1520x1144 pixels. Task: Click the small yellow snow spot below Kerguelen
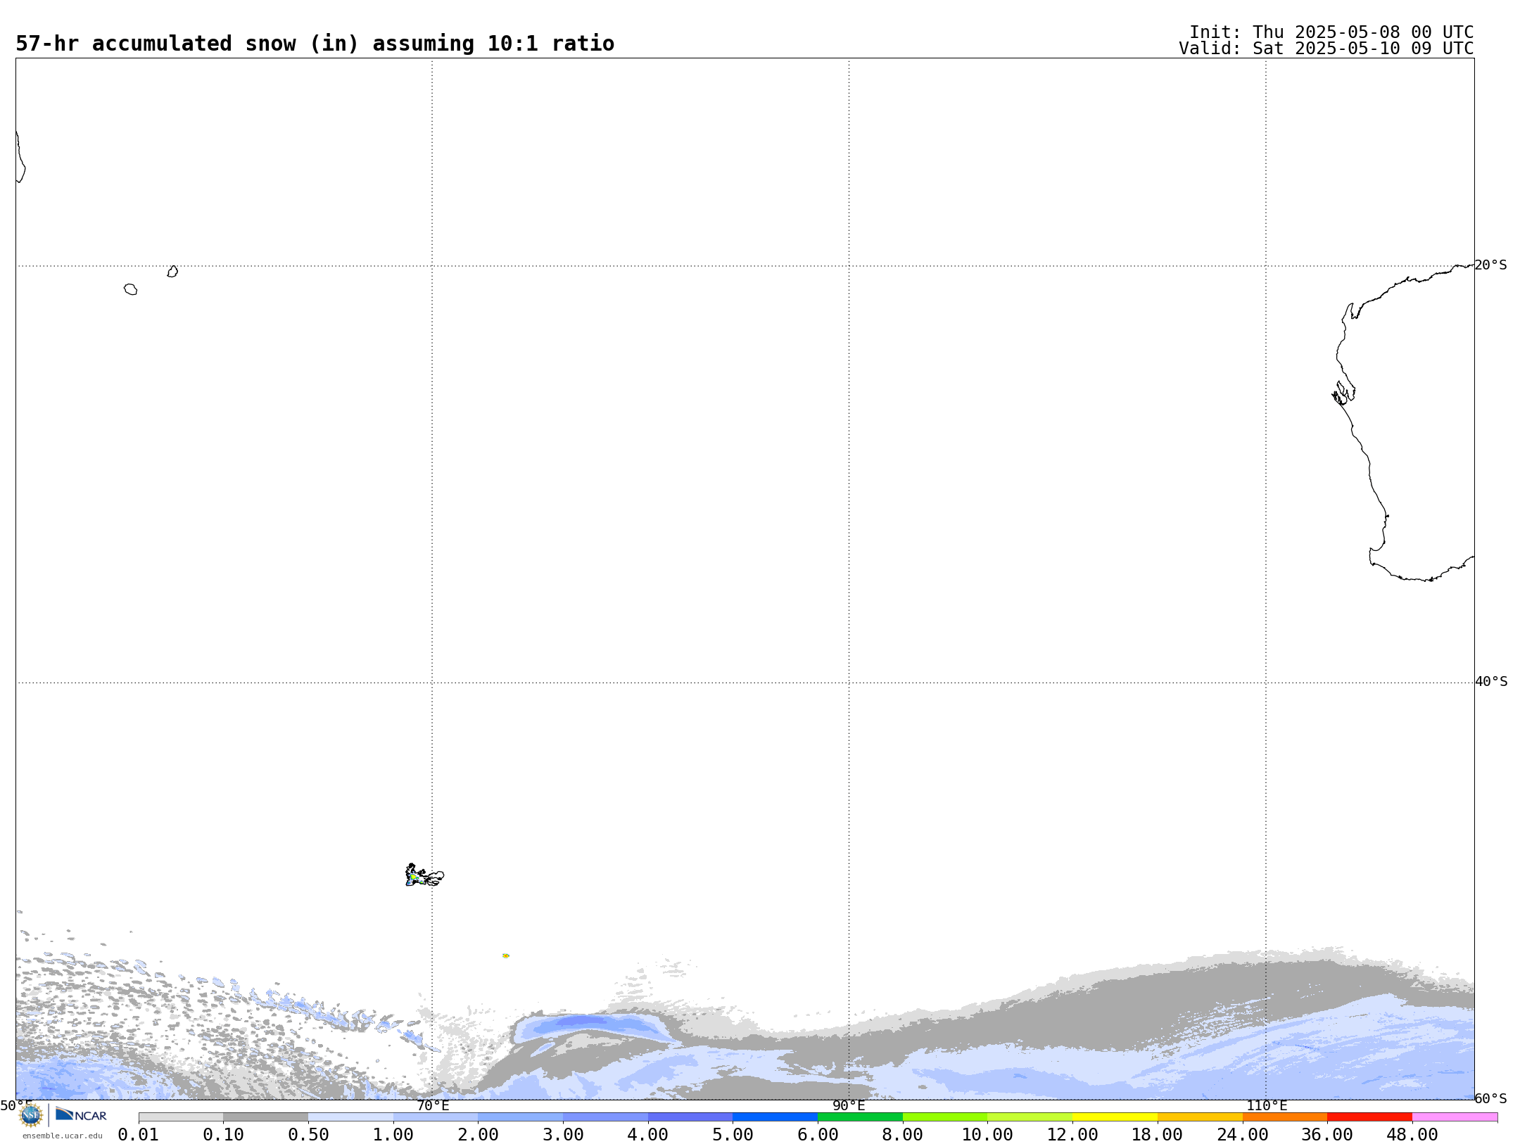(506, 955)
